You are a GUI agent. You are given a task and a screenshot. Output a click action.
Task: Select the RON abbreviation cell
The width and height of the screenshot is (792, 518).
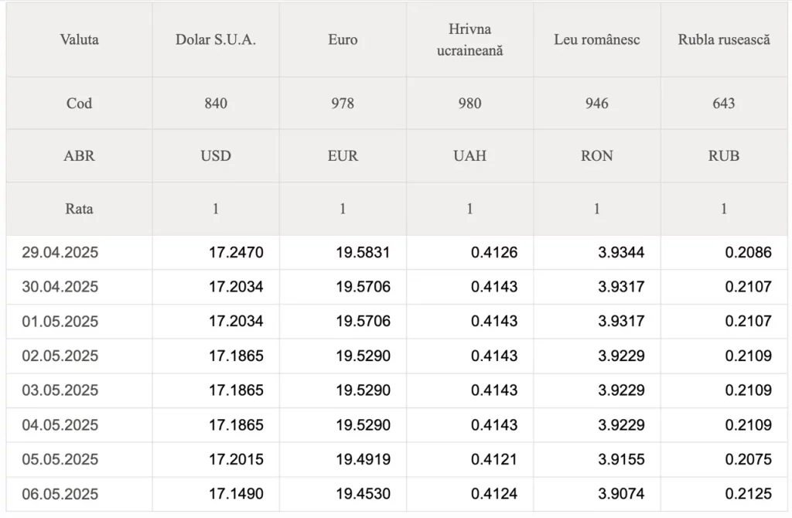596,155
